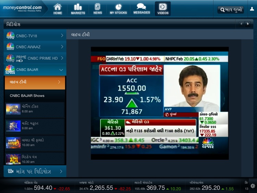The height and width of the screenshot is (193, 257).
Task: Click the moneycontrol.com logo
Action: (x=22, y=8)
